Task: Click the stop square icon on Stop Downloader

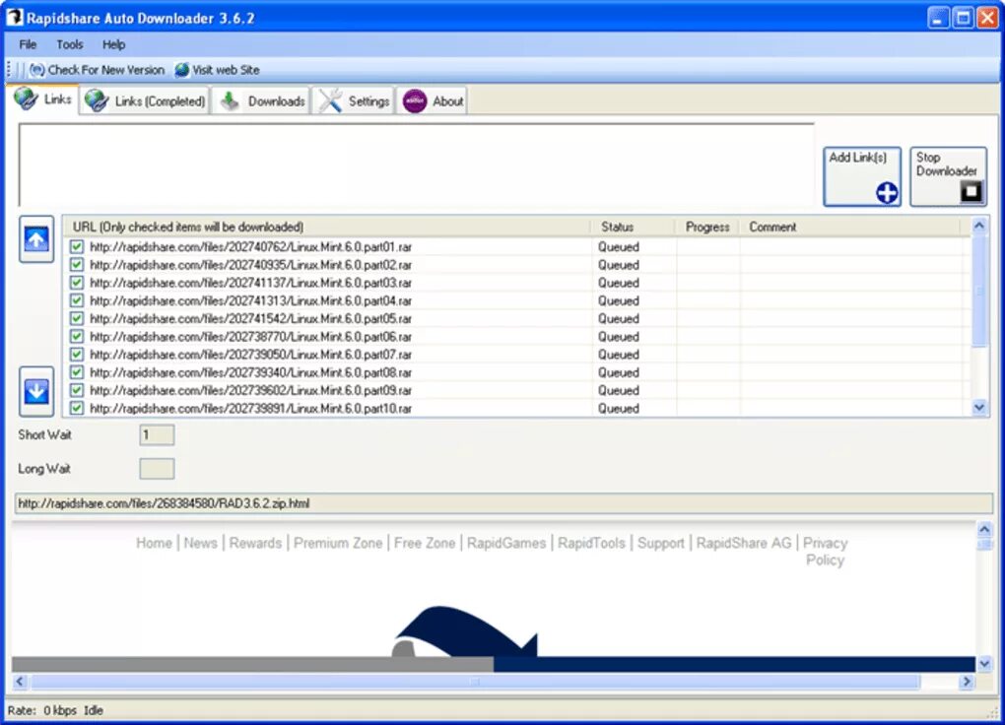Action: tap(971, 191)
